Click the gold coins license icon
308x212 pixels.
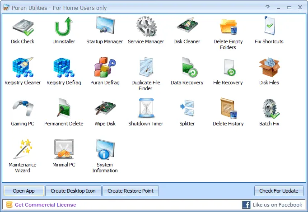[x=9, y=204]
